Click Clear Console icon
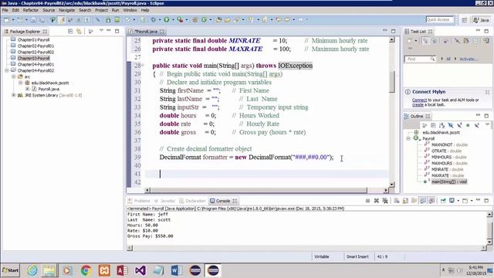The image size is (494, 278). (x=397, y=201)
